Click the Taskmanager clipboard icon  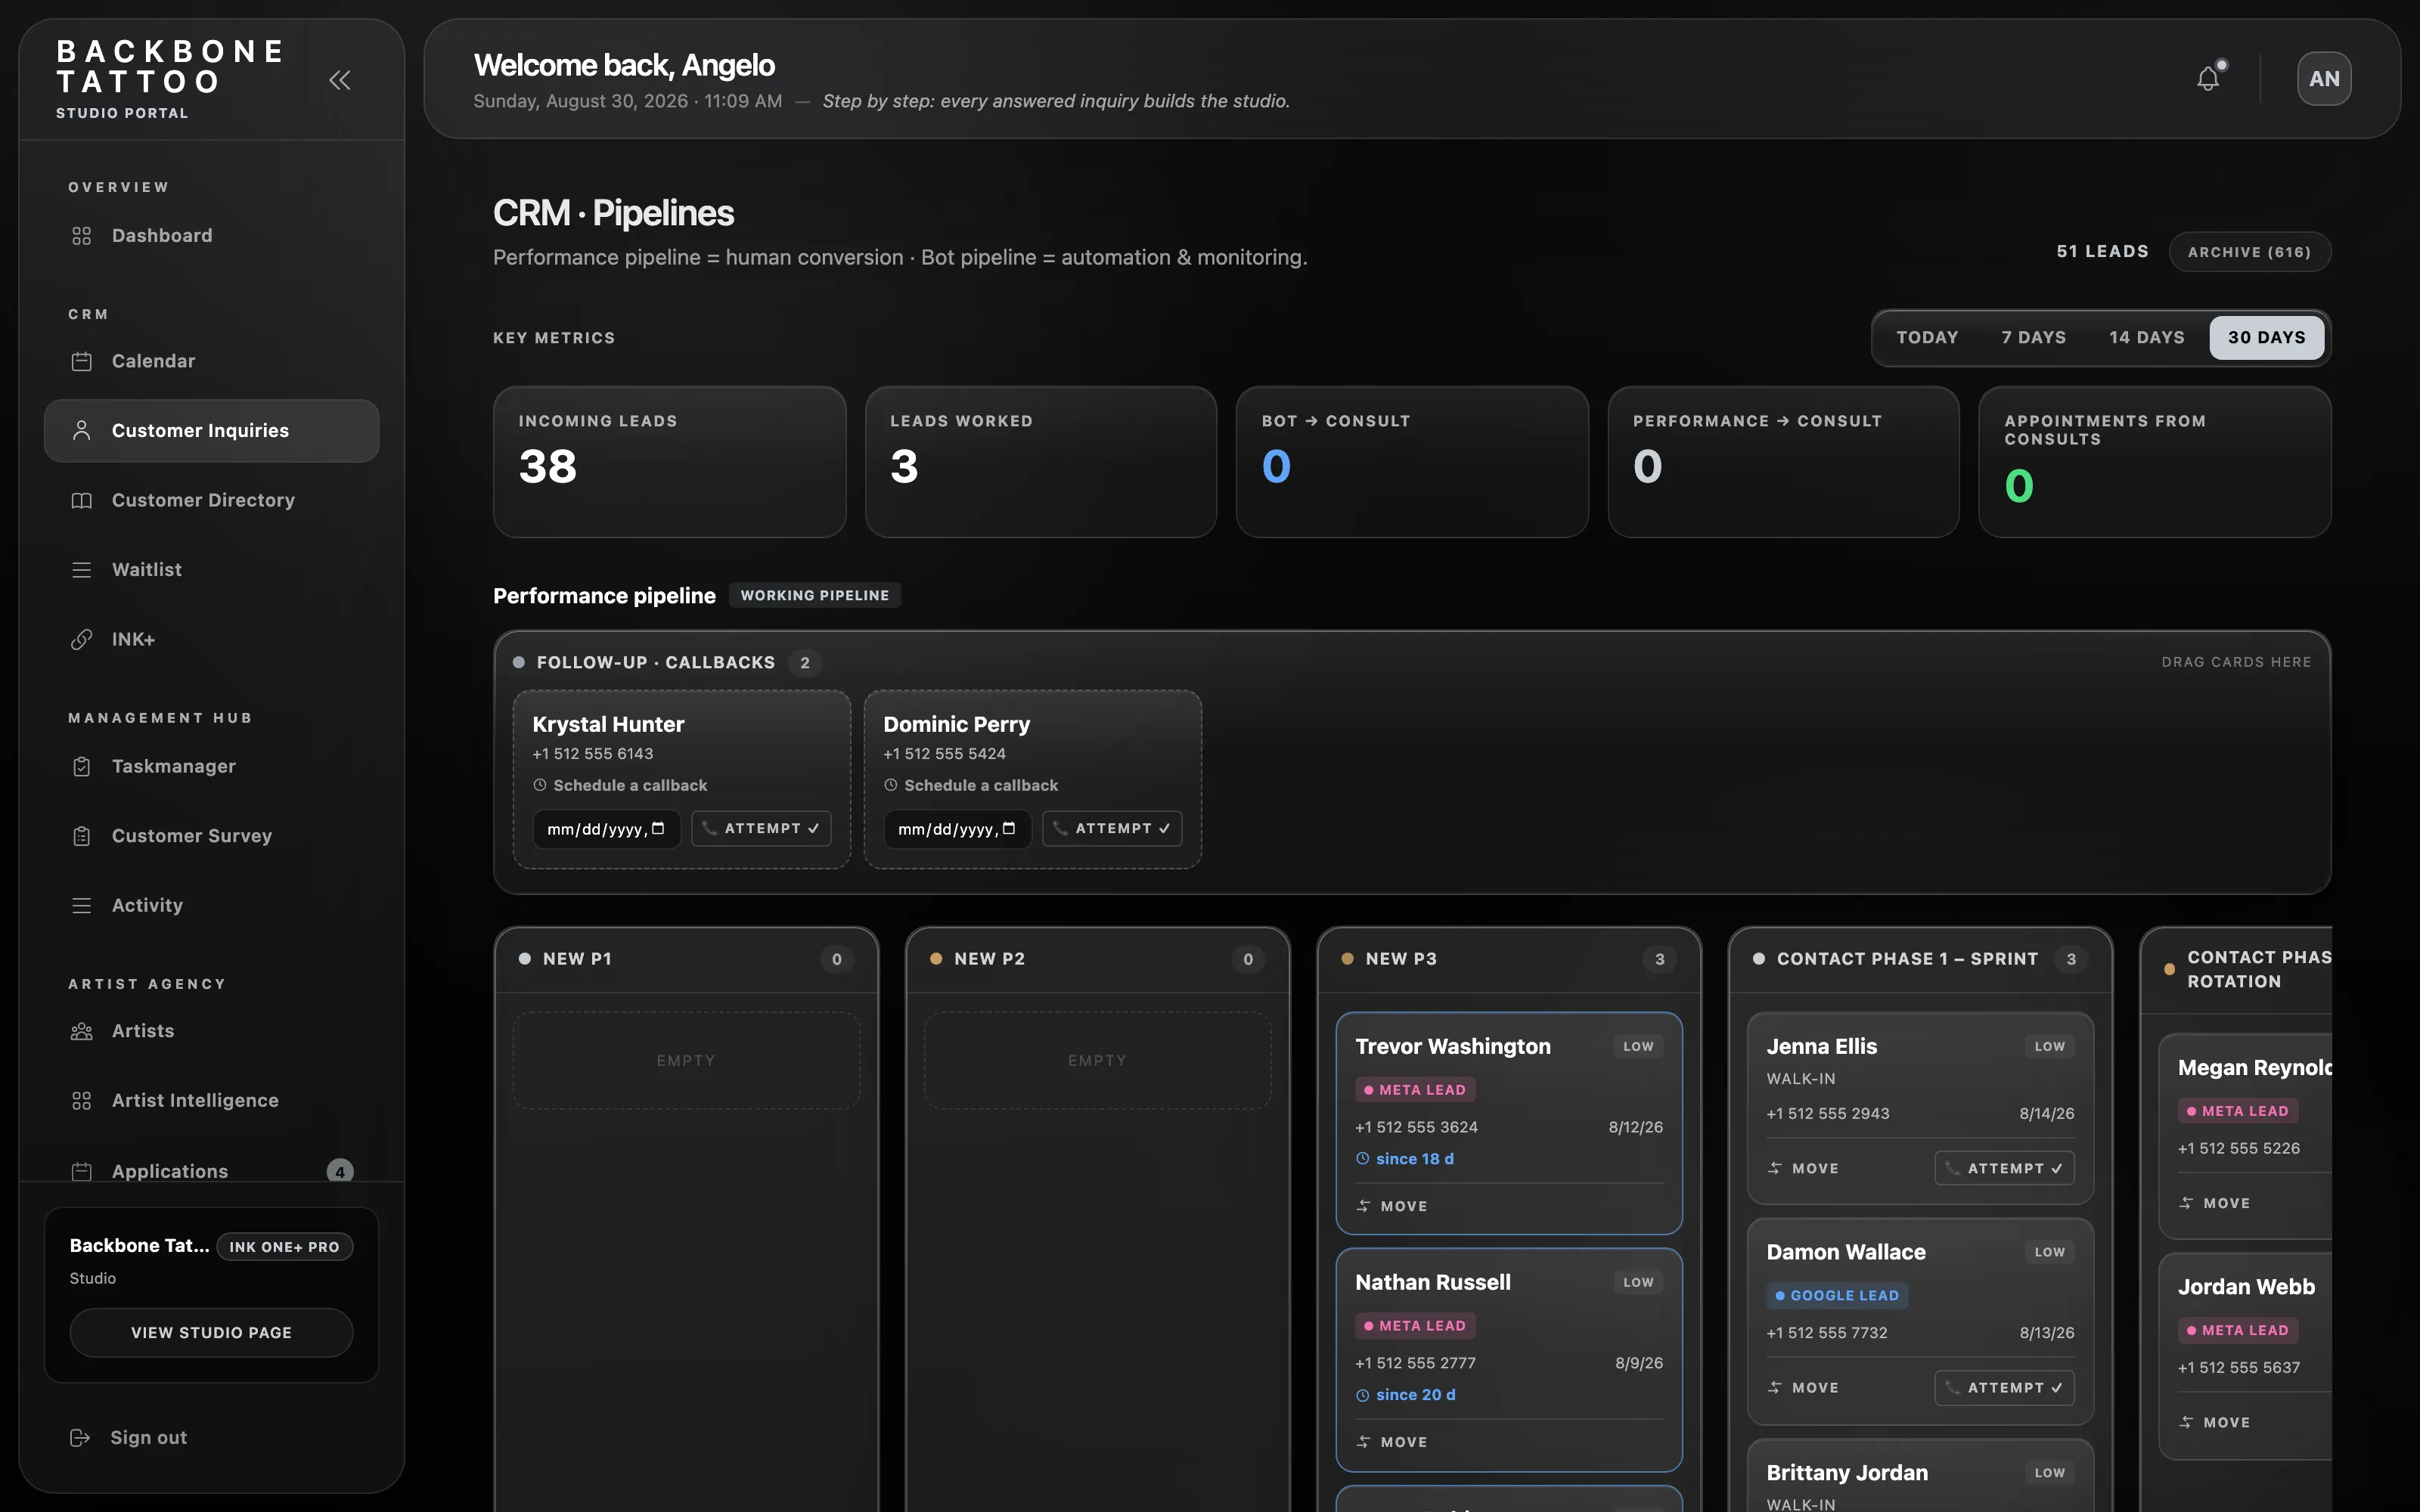[x=82, y=766]
